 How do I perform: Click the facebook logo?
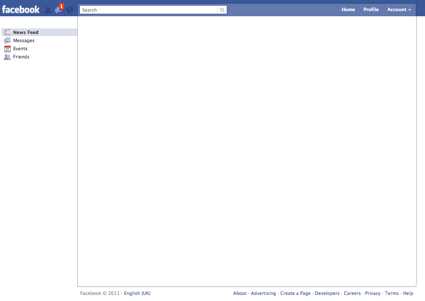tap(21, 10)
